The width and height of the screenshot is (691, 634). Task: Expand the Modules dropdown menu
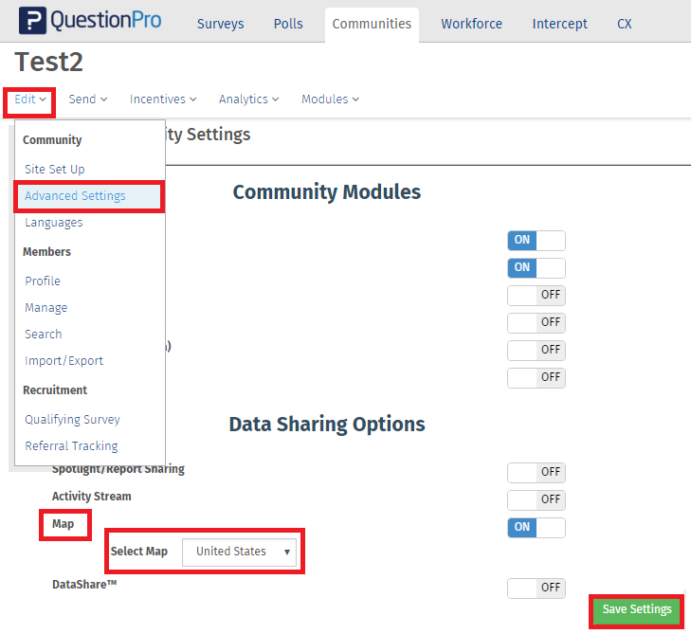tap(330, 100)
